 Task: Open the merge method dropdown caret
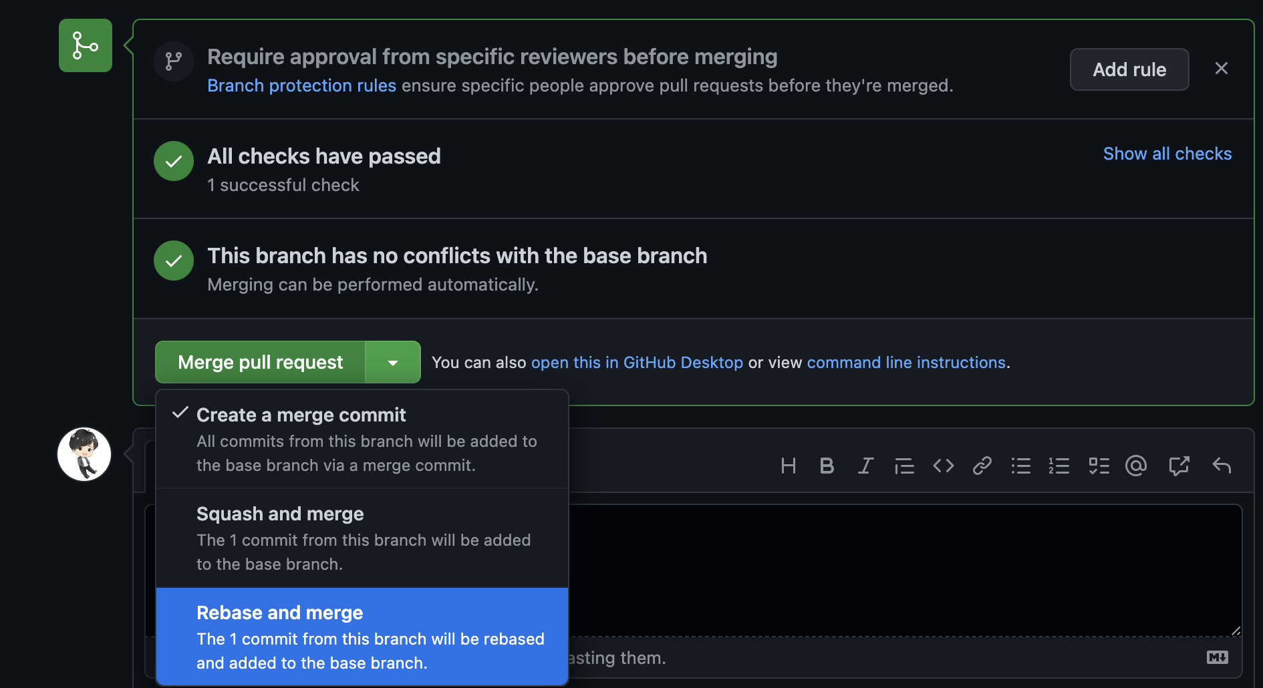(x=393, y=361)
